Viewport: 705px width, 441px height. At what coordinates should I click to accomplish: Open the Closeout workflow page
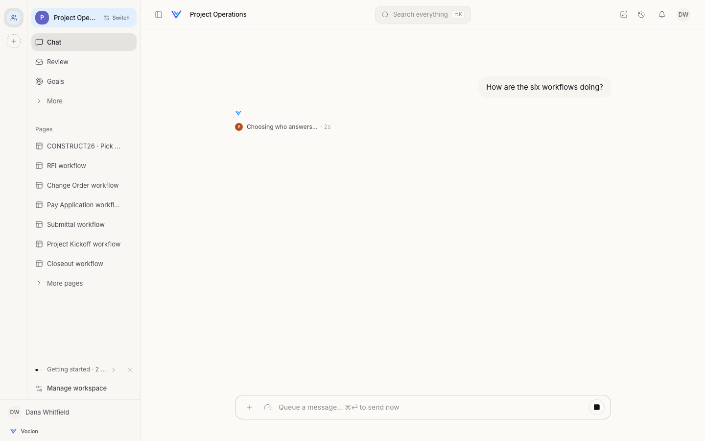coord(84,264)
